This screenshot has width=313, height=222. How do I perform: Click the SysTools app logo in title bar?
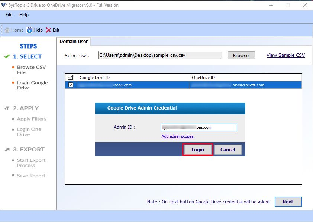point(4,5)
